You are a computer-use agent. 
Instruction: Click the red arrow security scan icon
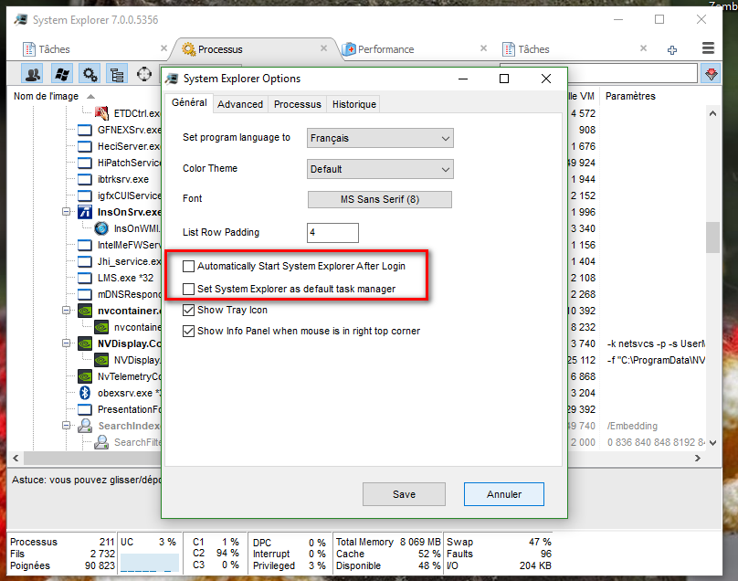point(711,74)
